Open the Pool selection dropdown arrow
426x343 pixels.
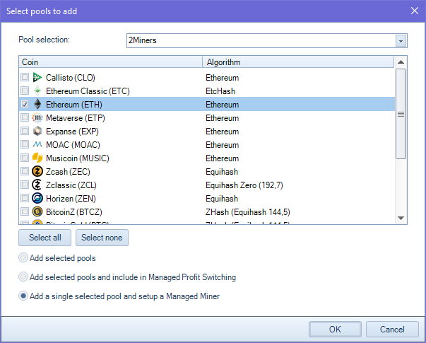point(401,41)
